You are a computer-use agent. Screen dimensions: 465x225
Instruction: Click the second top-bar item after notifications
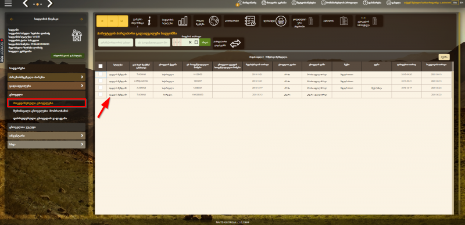(x=274, y=3)
